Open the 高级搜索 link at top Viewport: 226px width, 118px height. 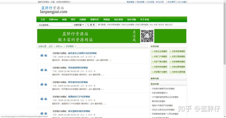coord(131,2)
